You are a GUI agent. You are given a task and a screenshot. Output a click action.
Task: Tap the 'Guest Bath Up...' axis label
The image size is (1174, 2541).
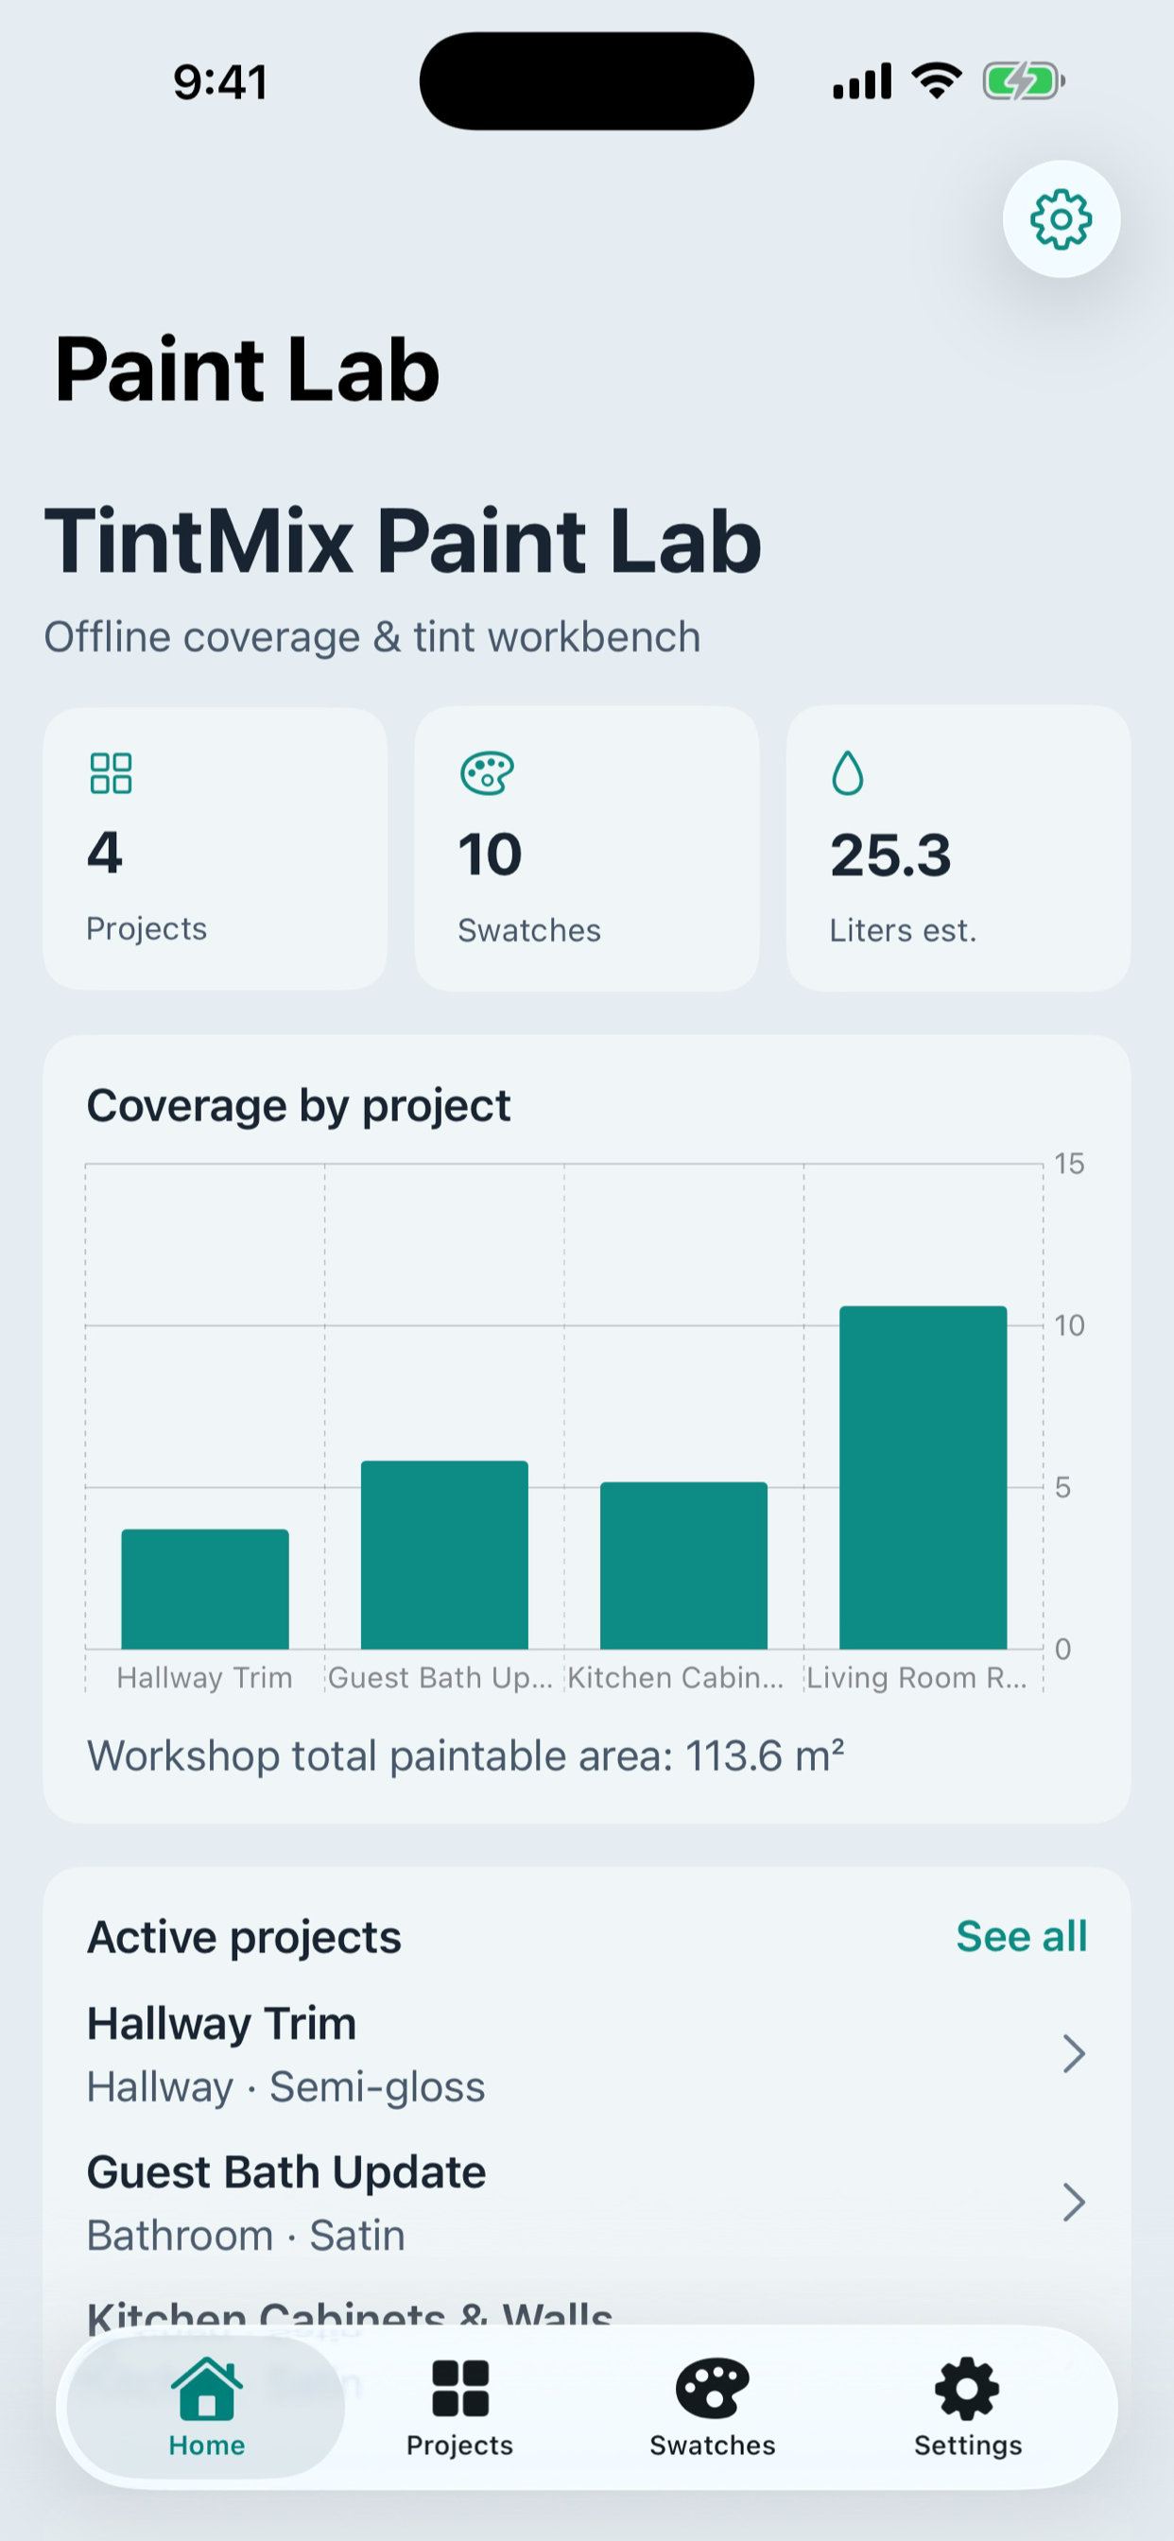pos(440,1678)
